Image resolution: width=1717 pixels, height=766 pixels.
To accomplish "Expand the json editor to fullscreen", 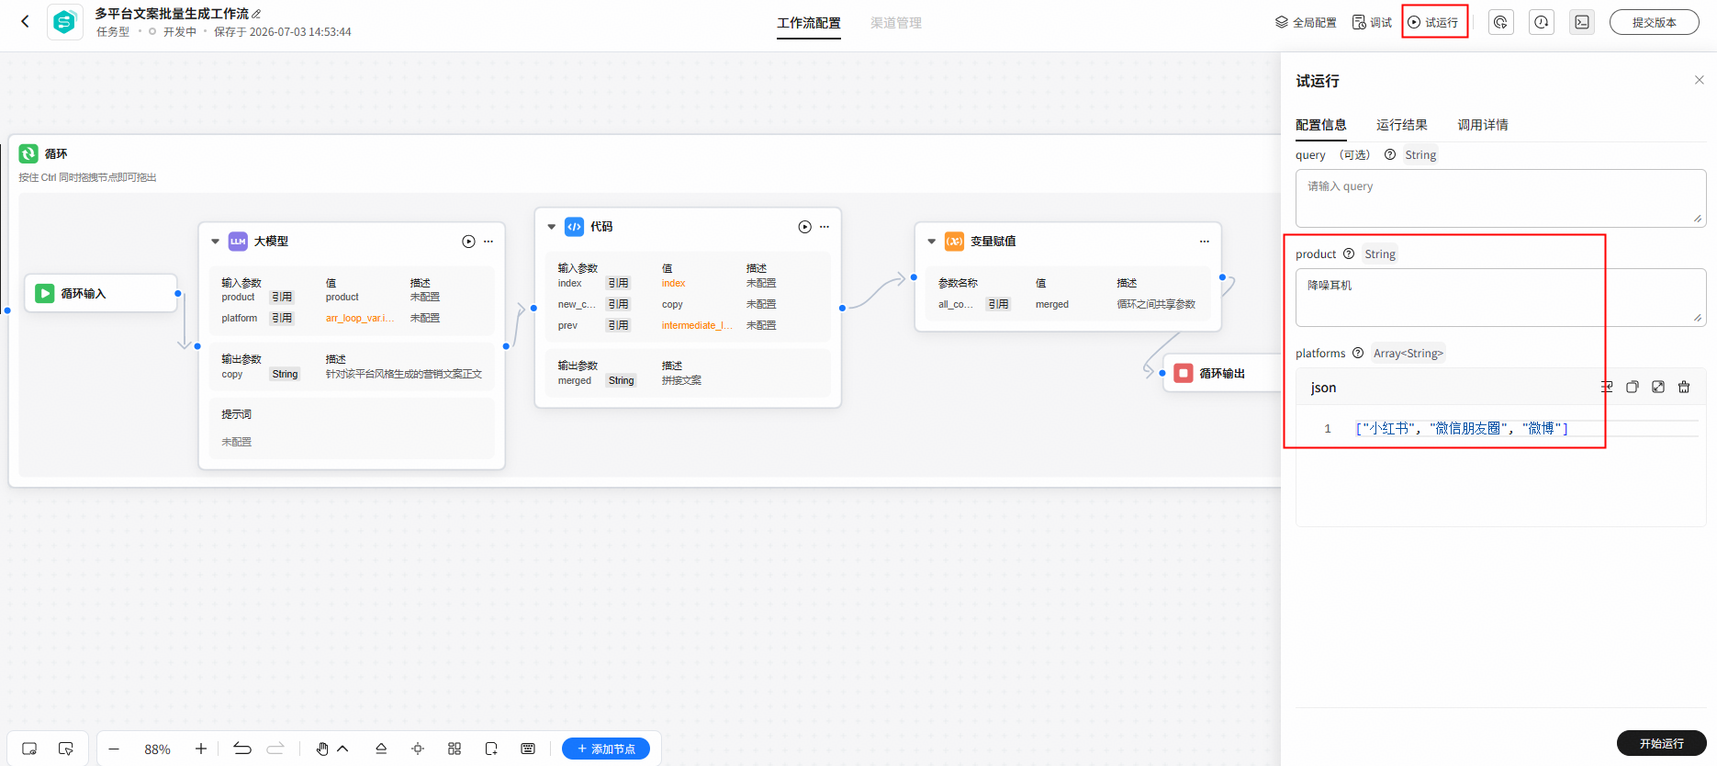I will pyautogui.click(x=1658, y=387).
